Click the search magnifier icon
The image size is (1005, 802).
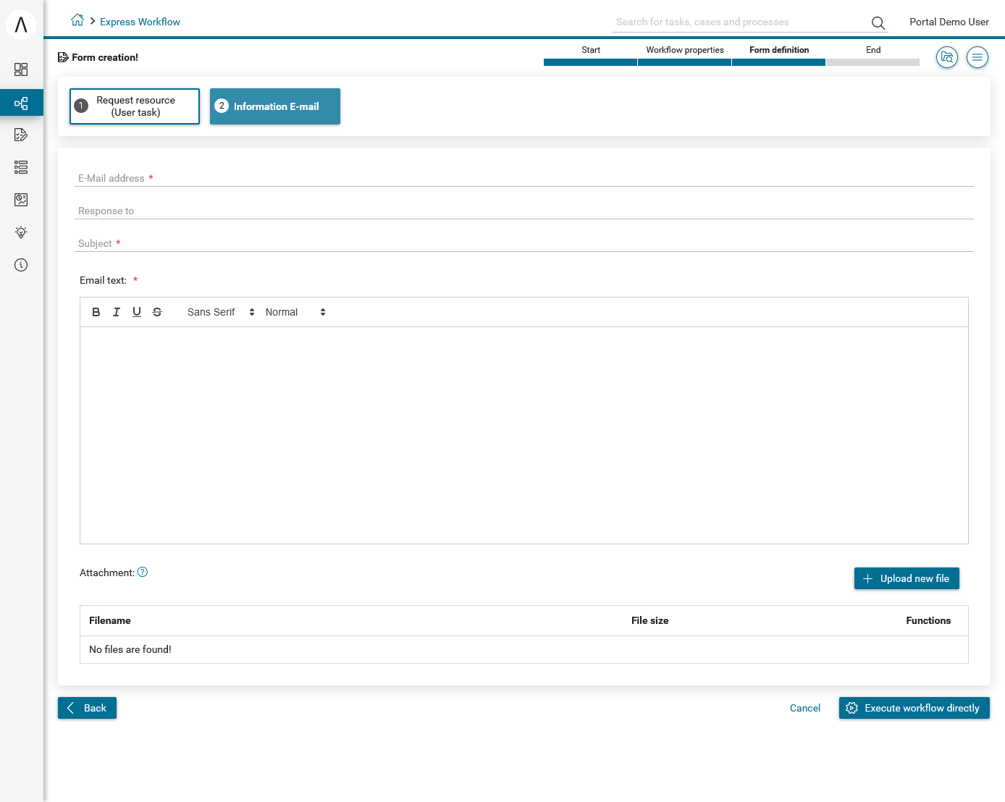878,23
